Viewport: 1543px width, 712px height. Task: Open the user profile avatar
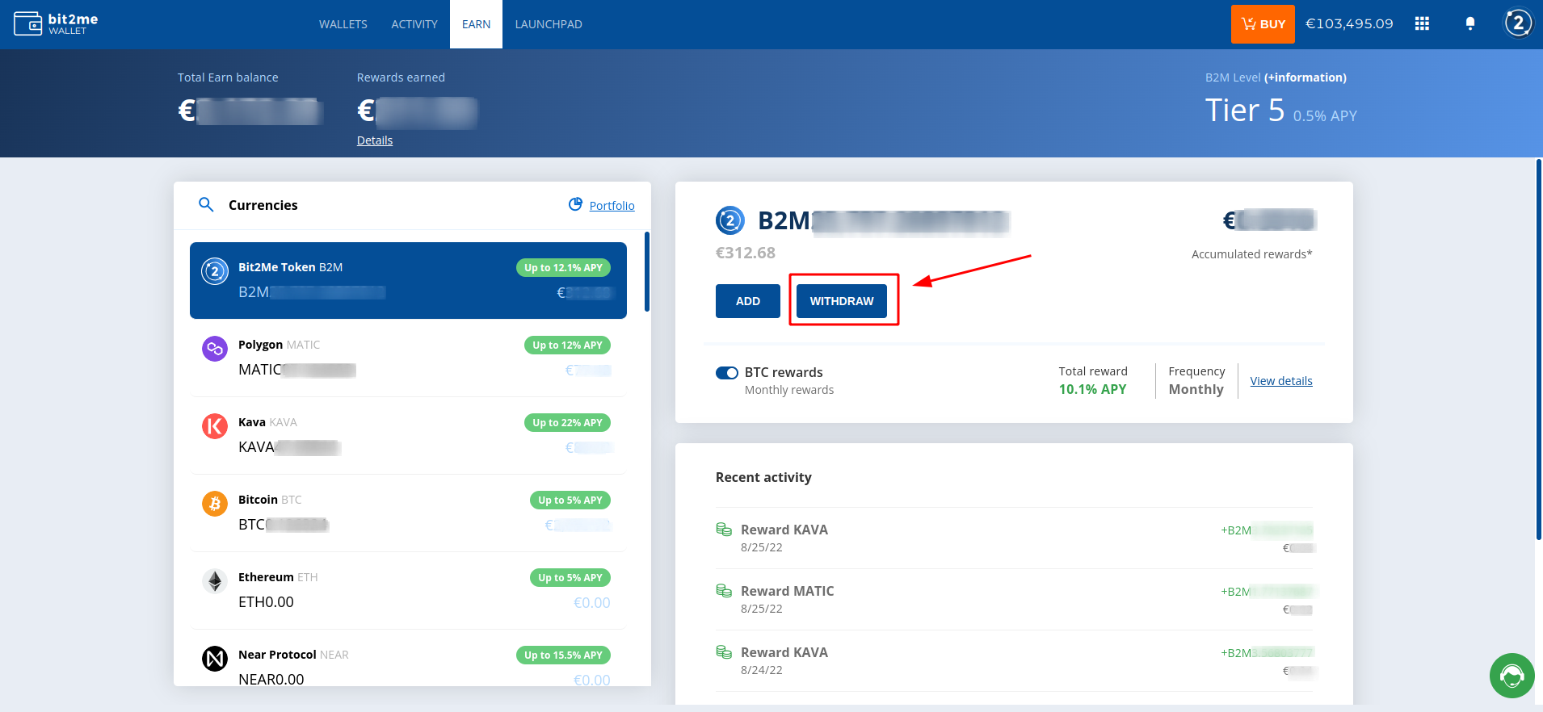(1518, 23)
